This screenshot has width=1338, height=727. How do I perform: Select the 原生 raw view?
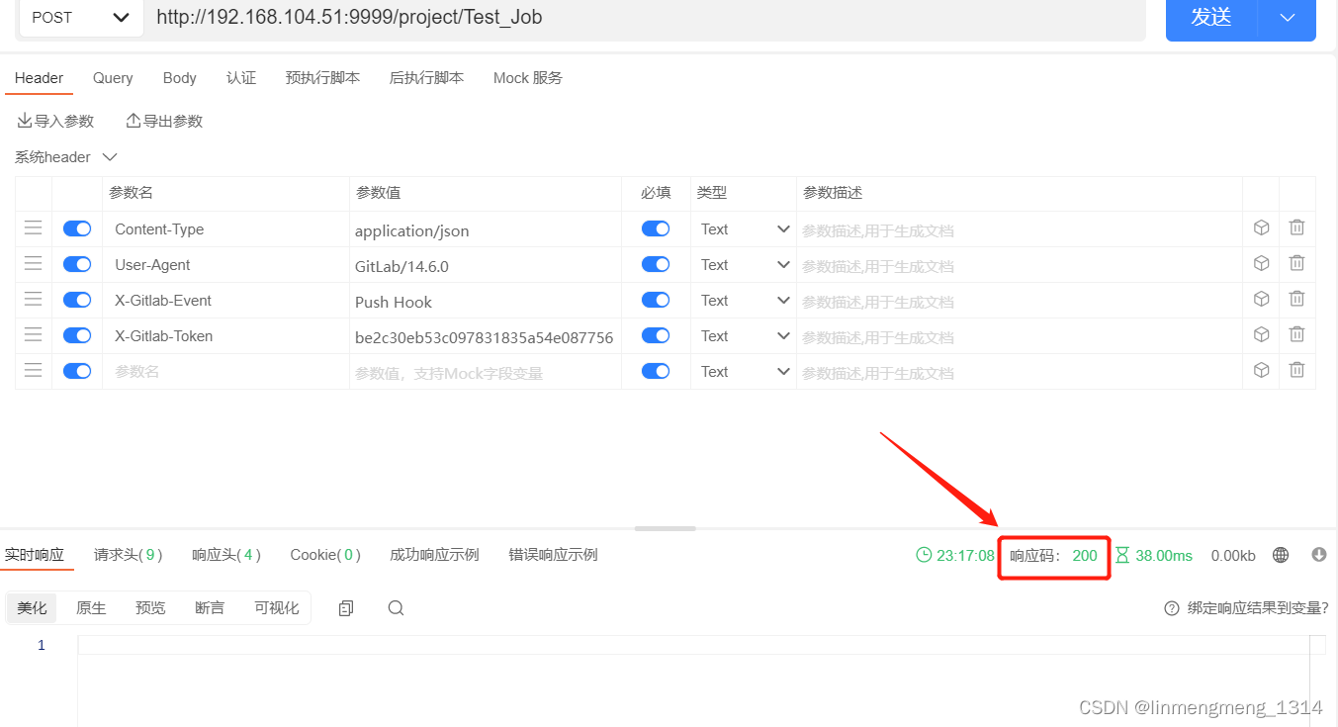click(x=91, y=608)
